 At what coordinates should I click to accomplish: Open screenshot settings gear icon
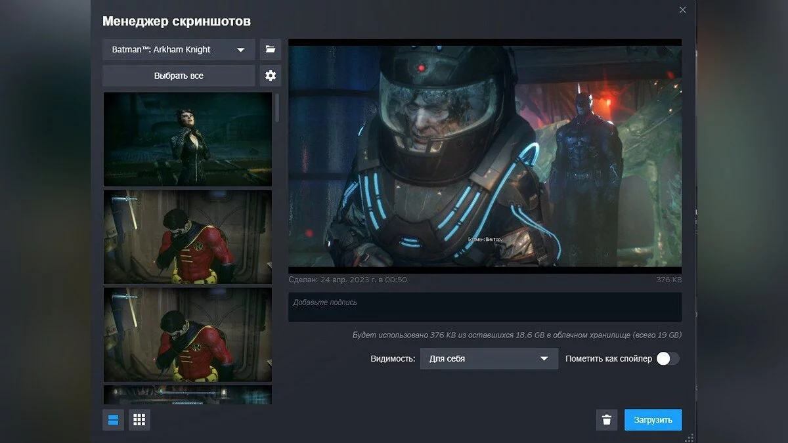tap(271, 75)
